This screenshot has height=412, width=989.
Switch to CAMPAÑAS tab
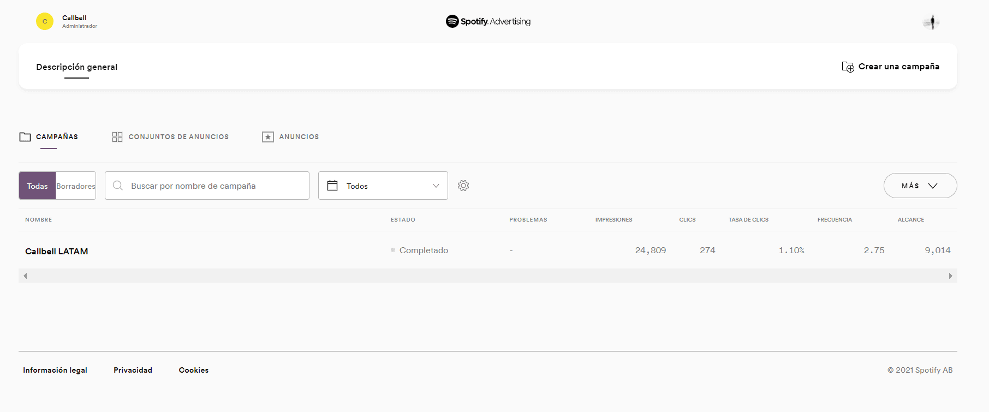(49, 137)
